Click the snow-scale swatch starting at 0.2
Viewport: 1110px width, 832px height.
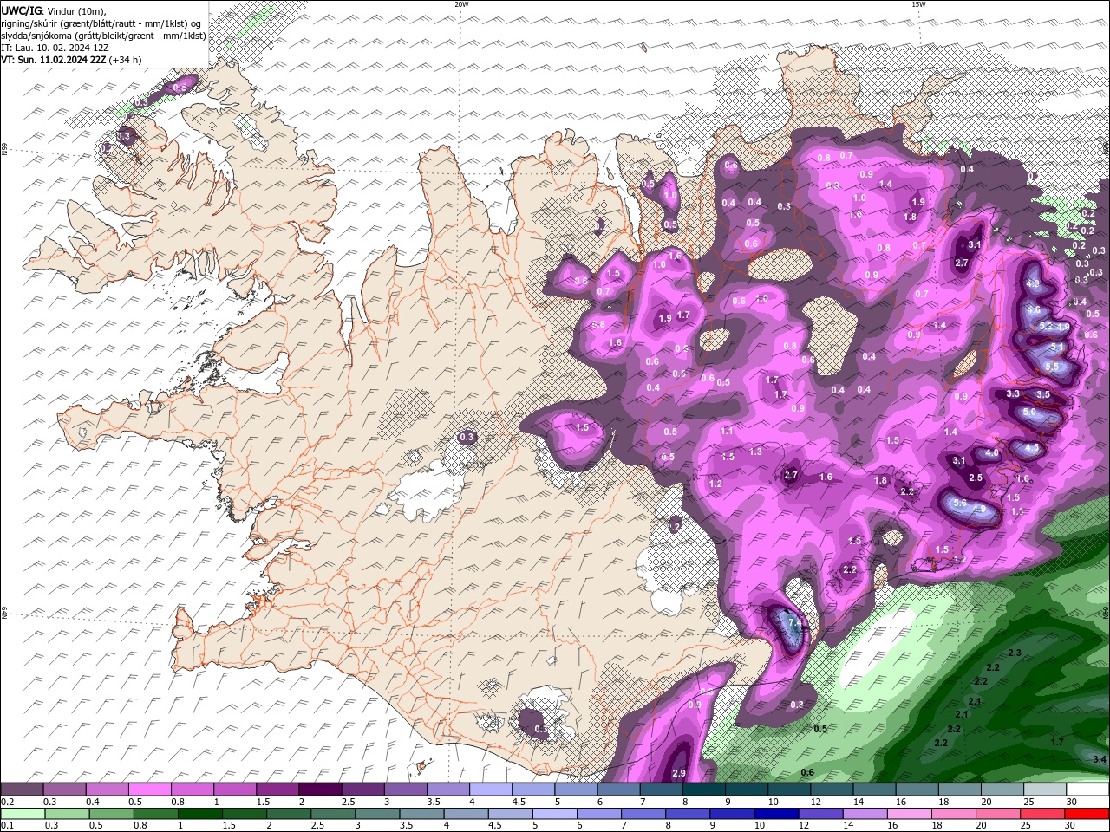point(22,790)
